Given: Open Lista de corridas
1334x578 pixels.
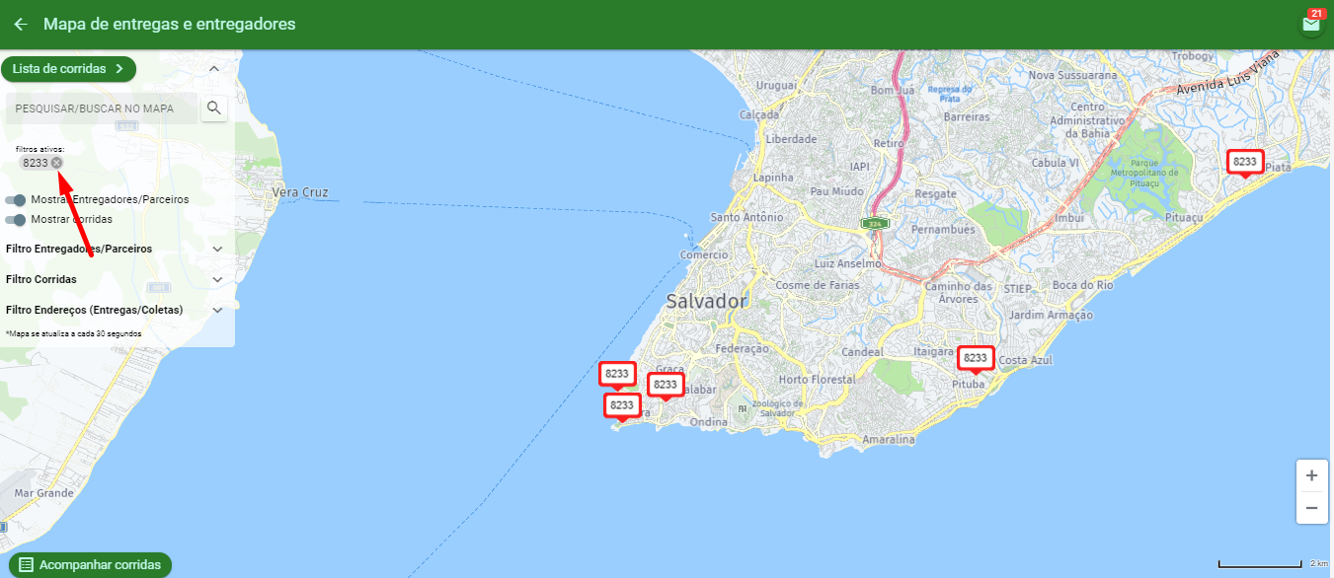Looking at the screenshot, I should click(x=68, y=69).
